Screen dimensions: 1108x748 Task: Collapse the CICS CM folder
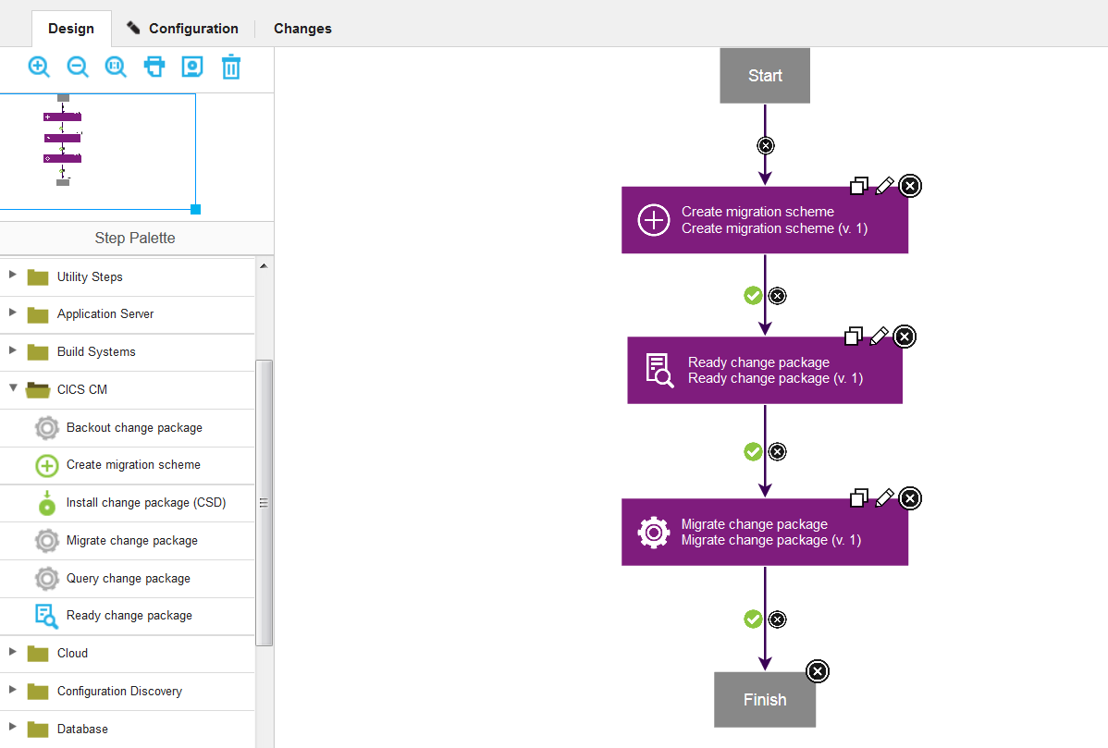pos(13,388)
